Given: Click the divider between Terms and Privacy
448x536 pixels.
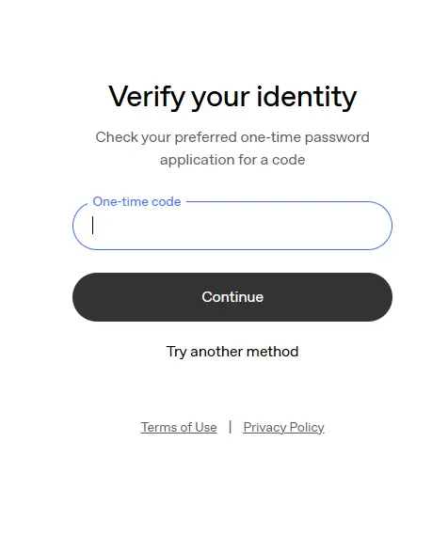Looking at the screenshot, I should point(231,427).
